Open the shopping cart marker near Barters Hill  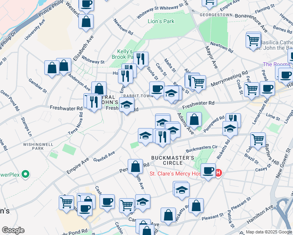(257, 139)
